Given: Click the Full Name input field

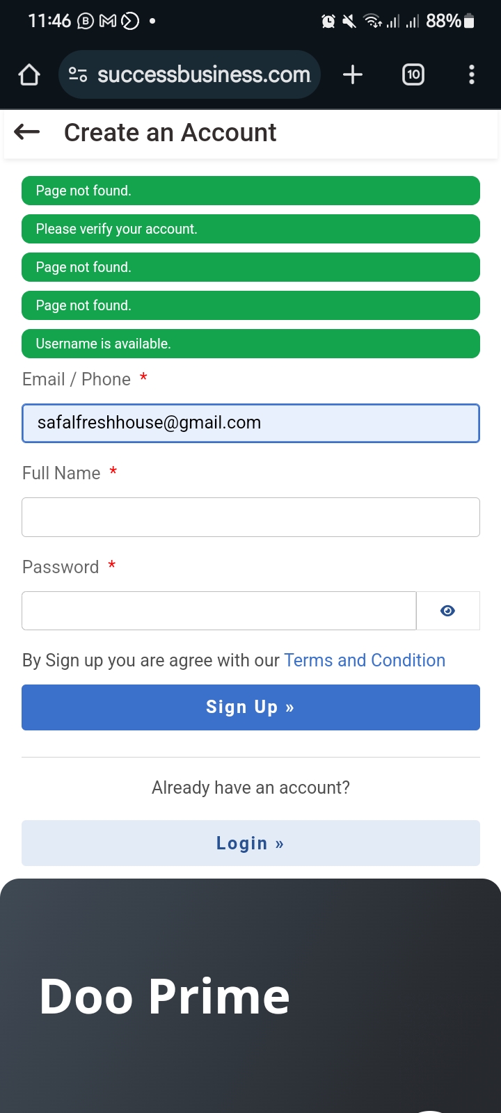Looking at the screenshot, I should 250,517.
